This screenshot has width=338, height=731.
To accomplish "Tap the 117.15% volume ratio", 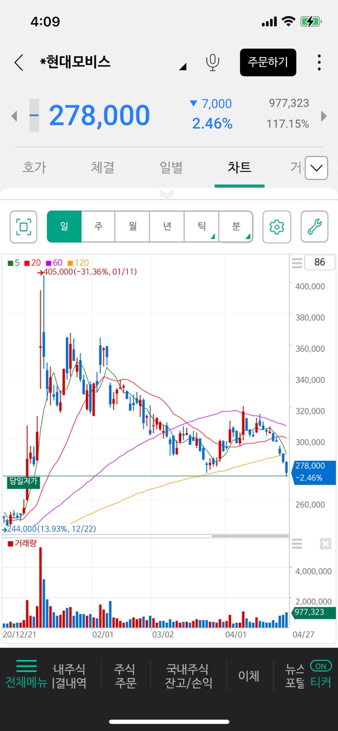I will pos(288,124).
